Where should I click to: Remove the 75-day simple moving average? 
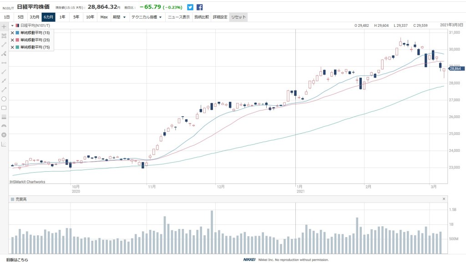pyautogui.click(x=12, y=47)
